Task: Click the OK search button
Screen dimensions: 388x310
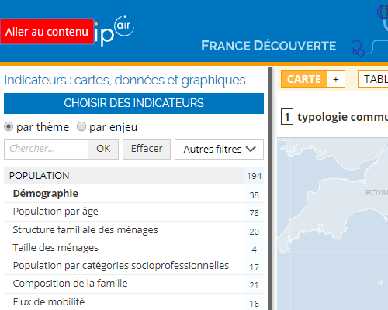Action: [x=103, y=149]
